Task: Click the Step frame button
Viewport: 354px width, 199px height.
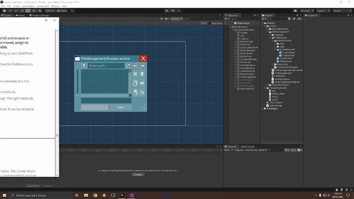Action: 179,11
